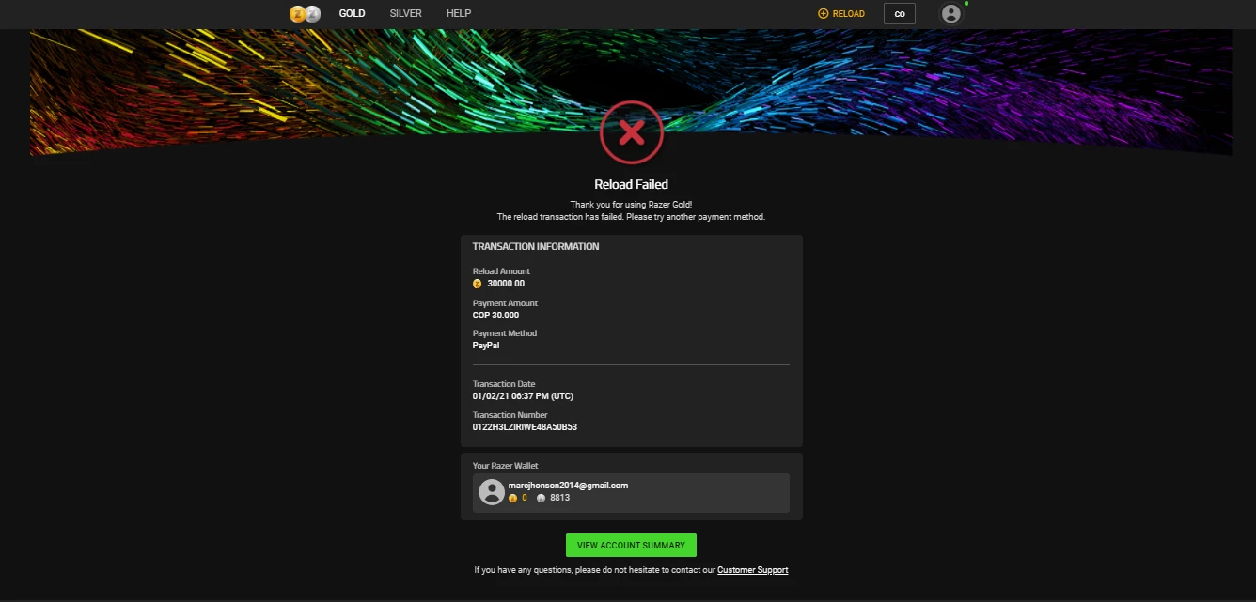The image size is (1256, 602).
Task: Click the profile avatar icon in top bar
Action: pos(950,13)
